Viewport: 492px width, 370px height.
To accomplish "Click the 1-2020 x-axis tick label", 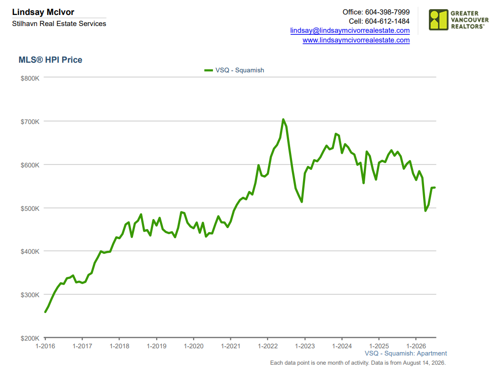I will click(x=194, y=346).
